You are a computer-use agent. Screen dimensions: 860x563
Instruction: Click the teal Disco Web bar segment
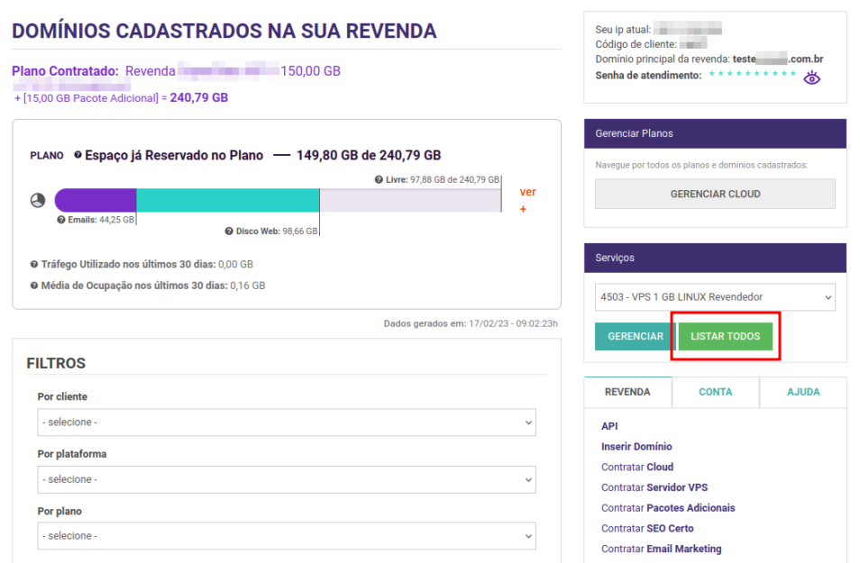[x=227, y=200]
